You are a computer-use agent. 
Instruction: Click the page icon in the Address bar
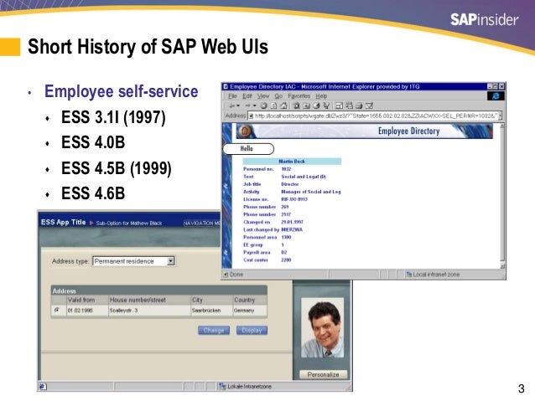[251, 116]
